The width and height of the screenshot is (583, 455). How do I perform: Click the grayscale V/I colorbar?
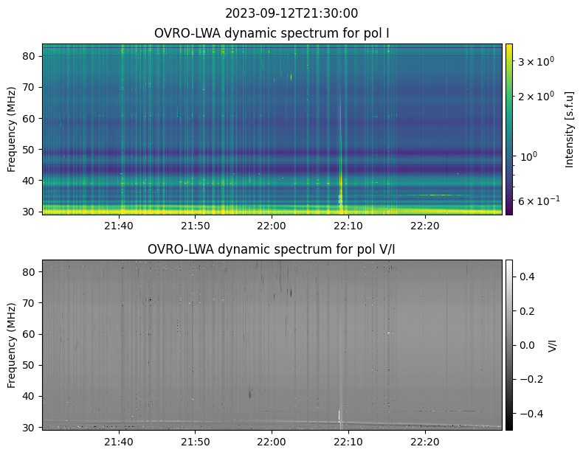pyautogui.click(x=508, y=344)
